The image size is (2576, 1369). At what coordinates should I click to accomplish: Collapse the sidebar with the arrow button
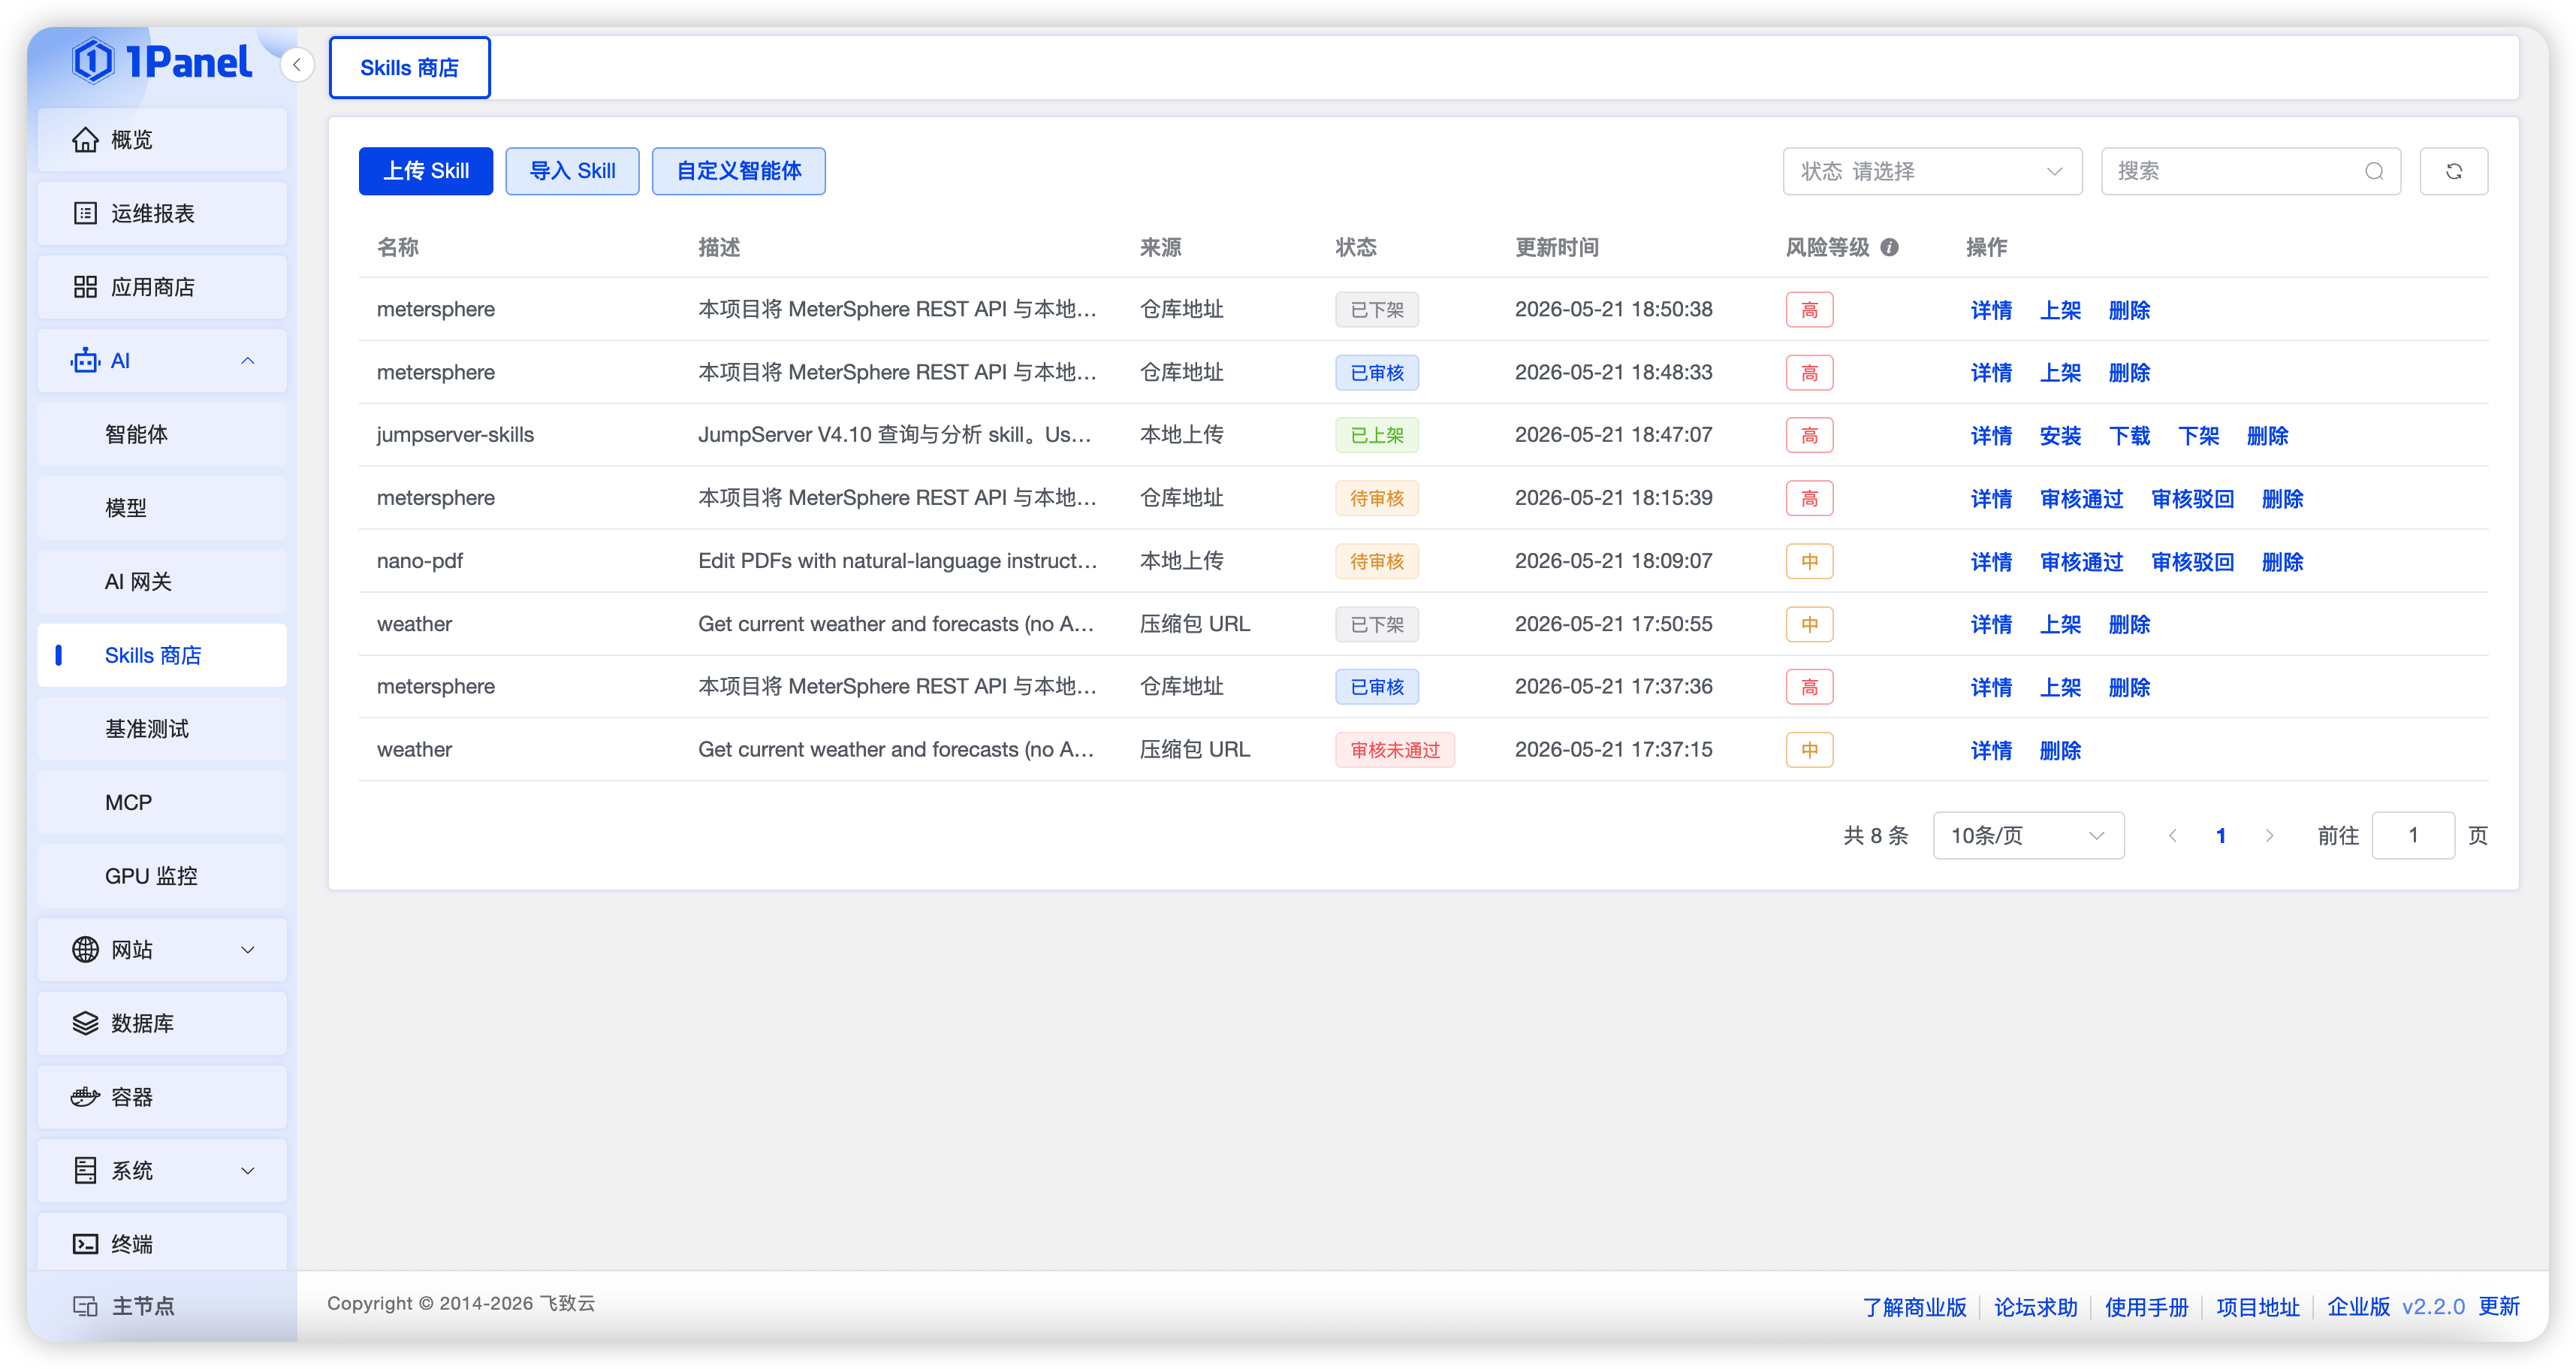[296, 65]
